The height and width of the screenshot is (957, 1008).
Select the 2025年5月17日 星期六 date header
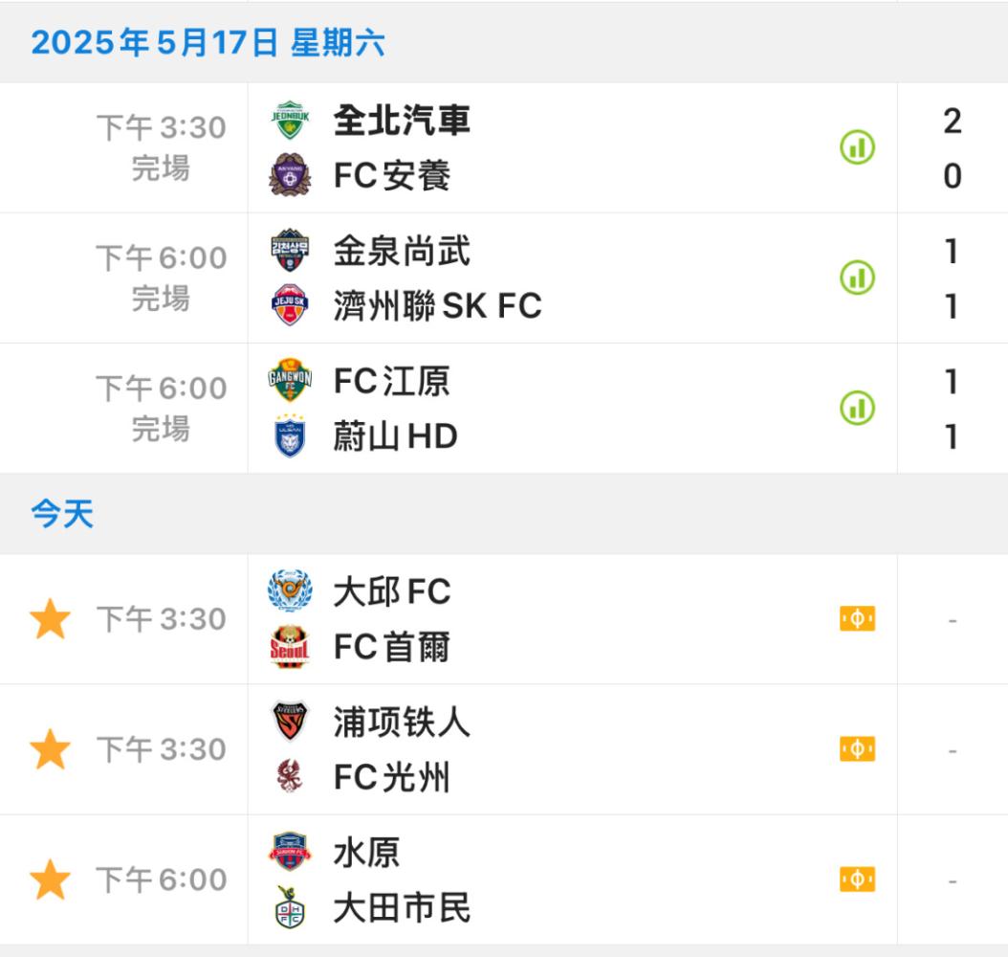208,43
